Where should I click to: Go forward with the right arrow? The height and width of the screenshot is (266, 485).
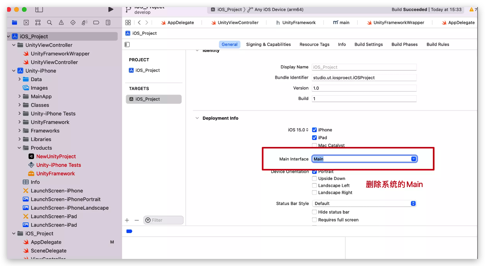147,22
